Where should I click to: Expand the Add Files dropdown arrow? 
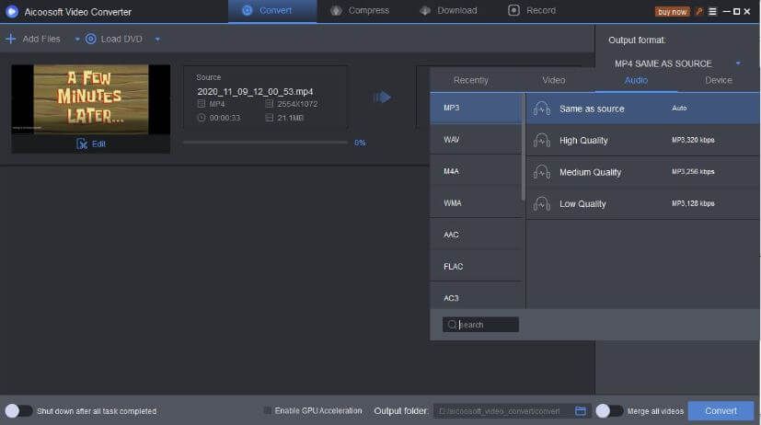(x=77, y=40)
